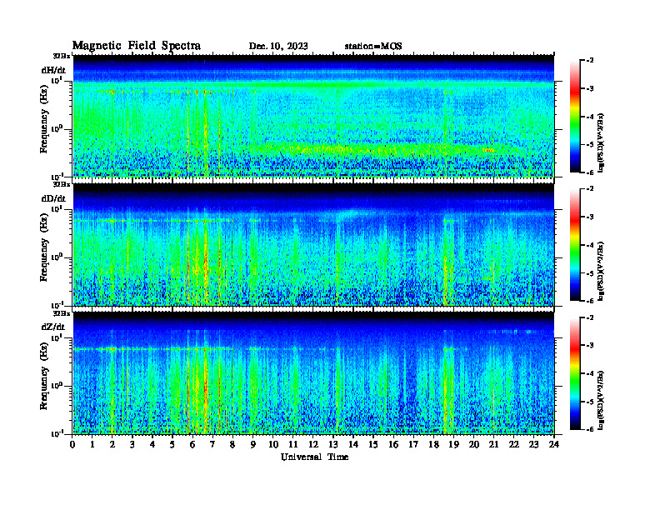Screen dimensions: 660x510
Task: Click hour 17 on the Universal Time axis
Action: click(413, 445)
